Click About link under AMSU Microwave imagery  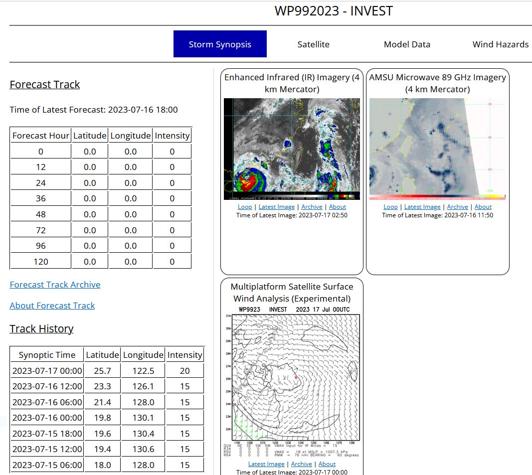pos(483,207)
